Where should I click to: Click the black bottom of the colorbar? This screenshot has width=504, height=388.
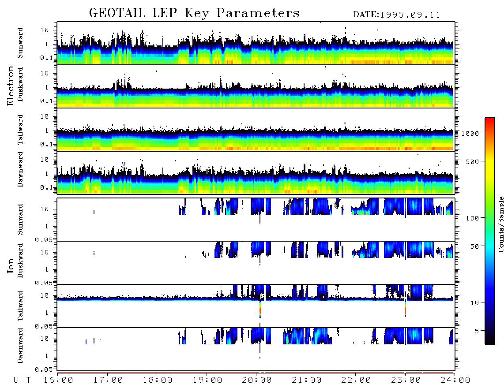pyautogui.click(x=490, y=340)
